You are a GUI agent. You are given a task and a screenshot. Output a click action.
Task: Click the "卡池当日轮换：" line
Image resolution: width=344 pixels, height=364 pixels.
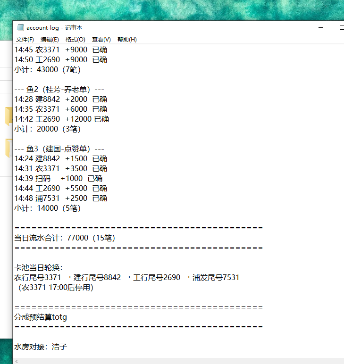[38, 268]
